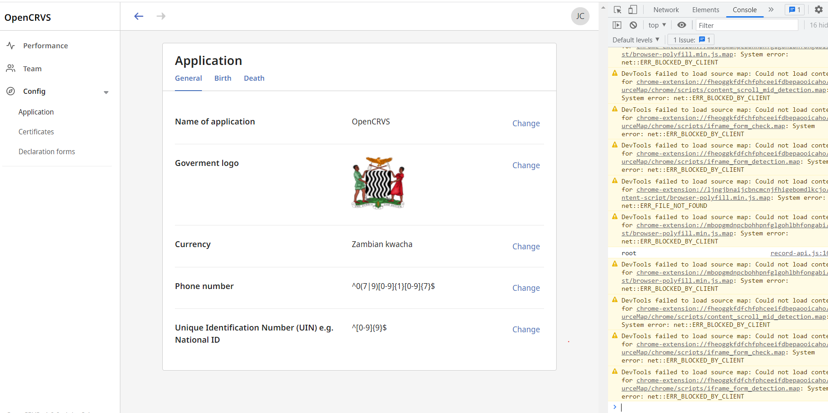Open the 'top' frame context dropdown
This screenshot has height=413, width=828.
(657, 25)
